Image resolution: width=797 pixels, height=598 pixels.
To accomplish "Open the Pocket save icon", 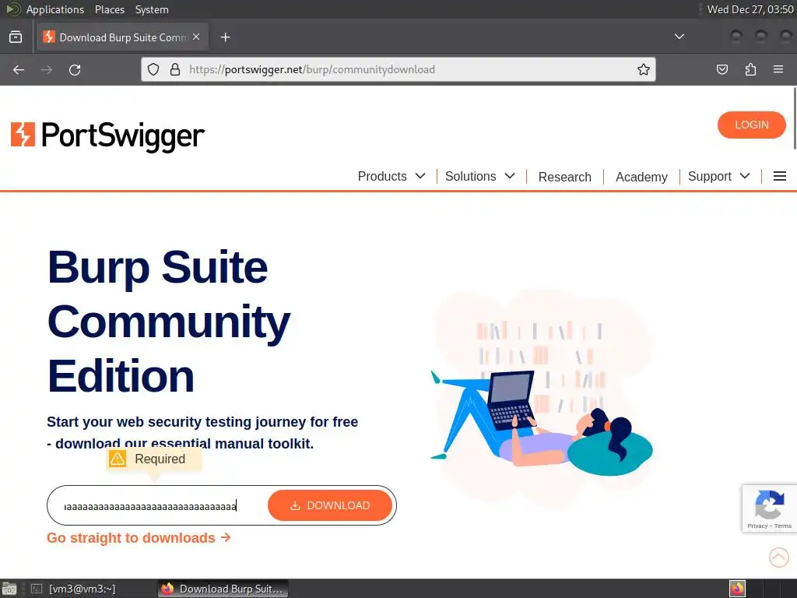I will (x=722, y=69).
